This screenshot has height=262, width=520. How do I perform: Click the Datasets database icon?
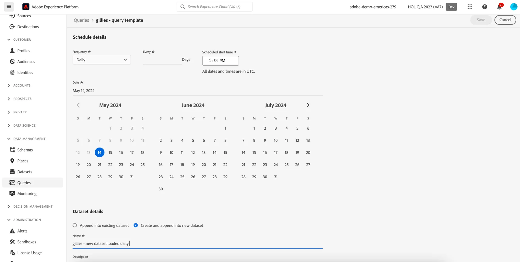[x=12, y=172]
